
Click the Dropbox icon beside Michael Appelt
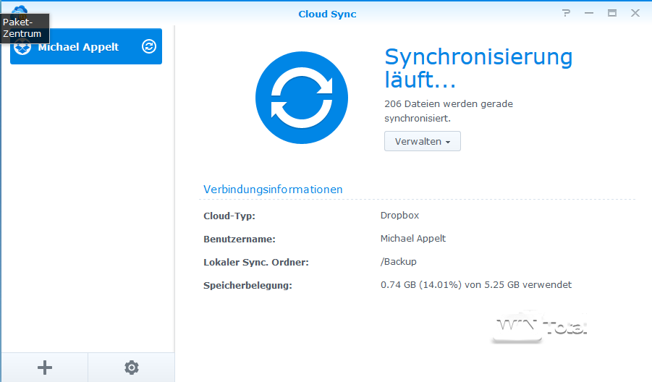point(22,47)
